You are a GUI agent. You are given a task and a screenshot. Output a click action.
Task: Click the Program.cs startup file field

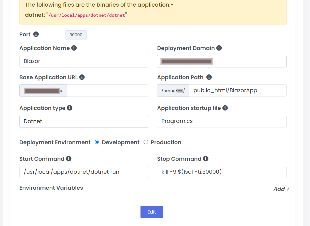pos(221,121)
